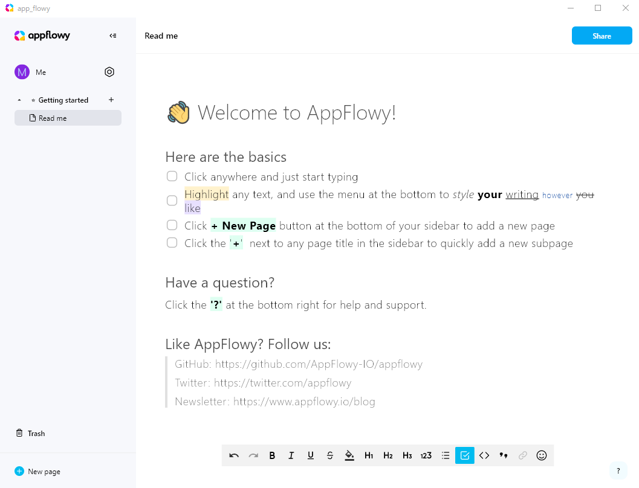Collapse the sidebar with the chevron icon

pos(112,36)
